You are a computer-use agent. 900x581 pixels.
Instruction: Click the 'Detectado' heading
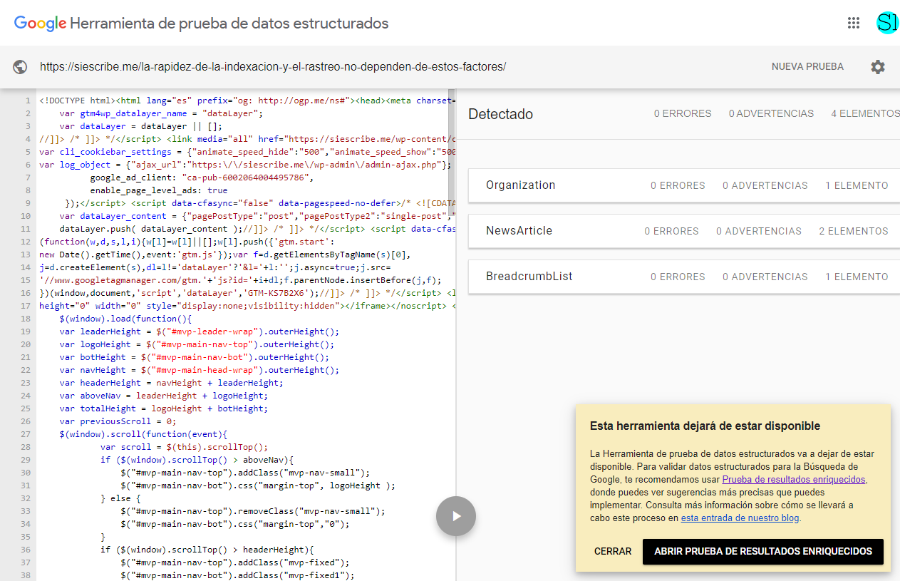tap(500, 114)
